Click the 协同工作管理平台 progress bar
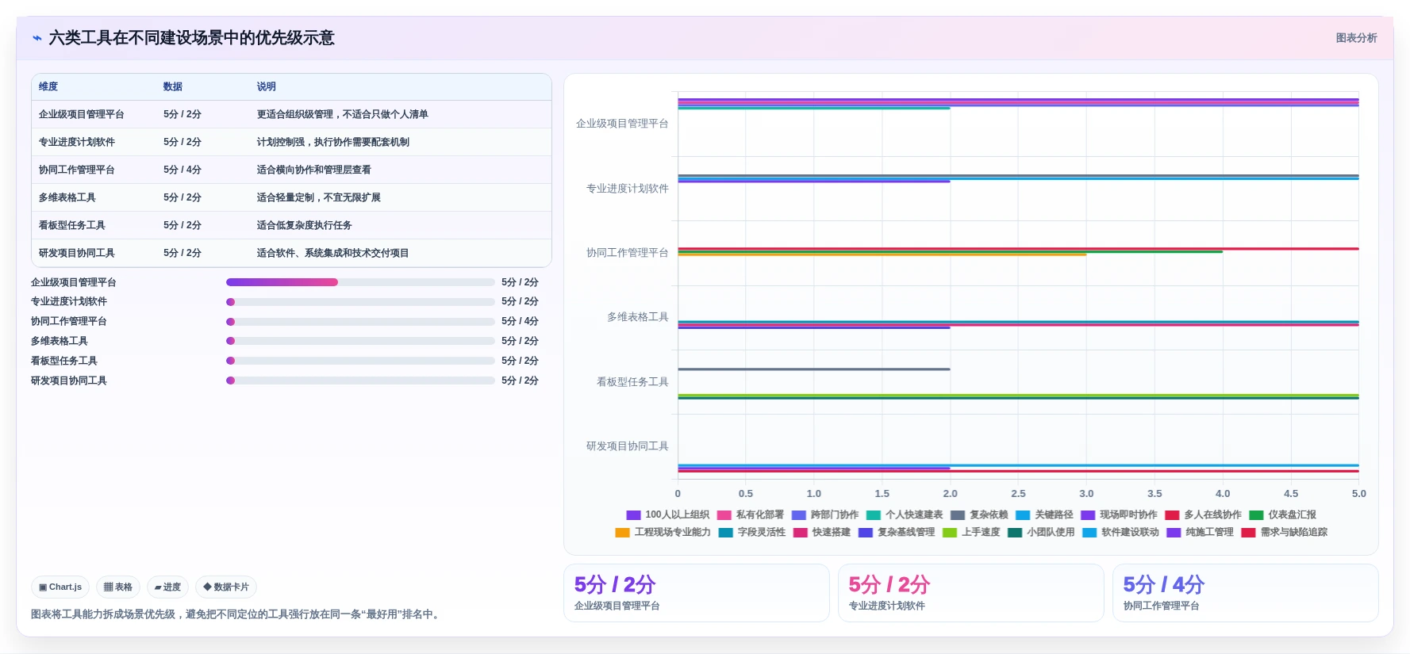 (360, 322)
